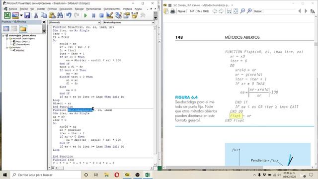The width and height of the screenshot is (318, 179).
Task: Zoom in with the magnifier plus icon
Action: tap(249, 11)
